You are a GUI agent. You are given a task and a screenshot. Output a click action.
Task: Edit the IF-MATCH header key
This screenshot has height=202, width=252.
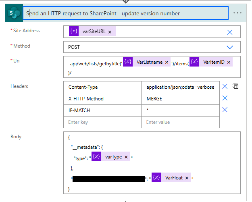click(x=102, y=110)
